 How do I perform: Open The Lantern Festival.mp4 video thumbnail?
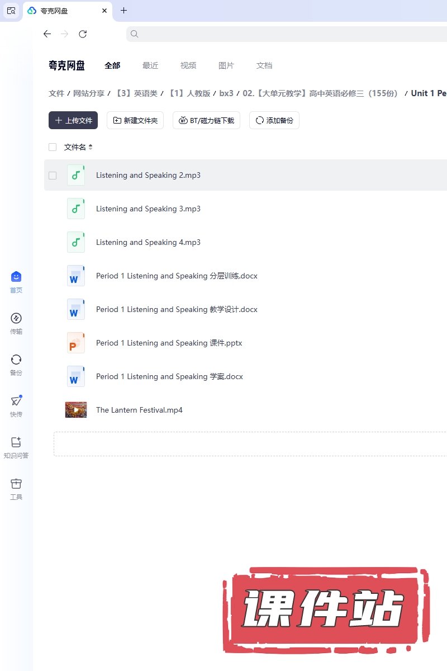[76, 410]
